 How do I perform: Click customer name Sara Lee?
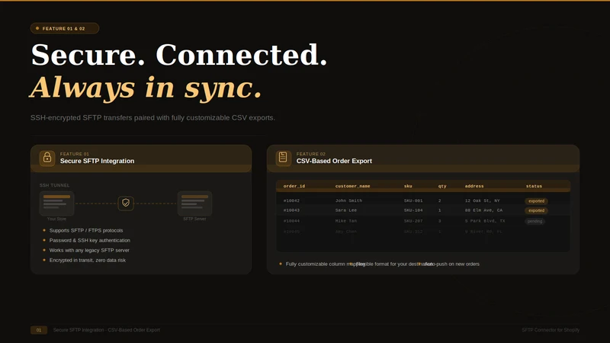346,210
